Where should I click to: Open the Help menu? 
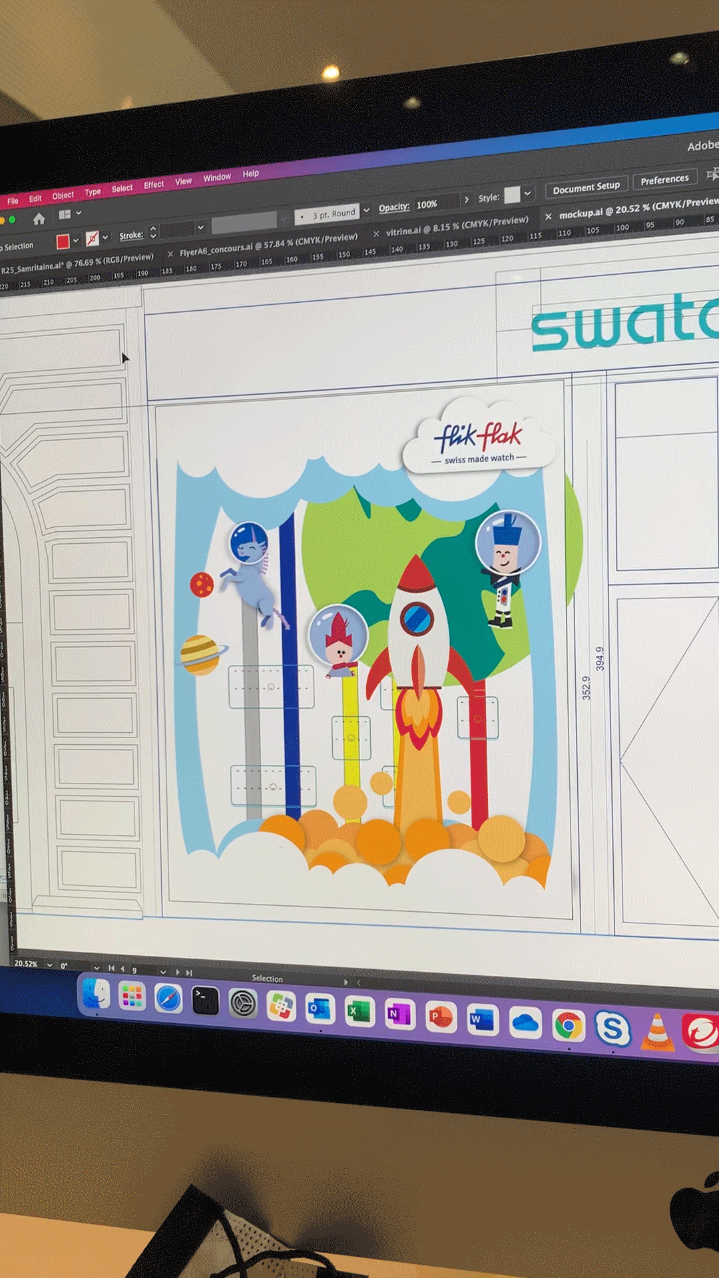click(250, 174)
